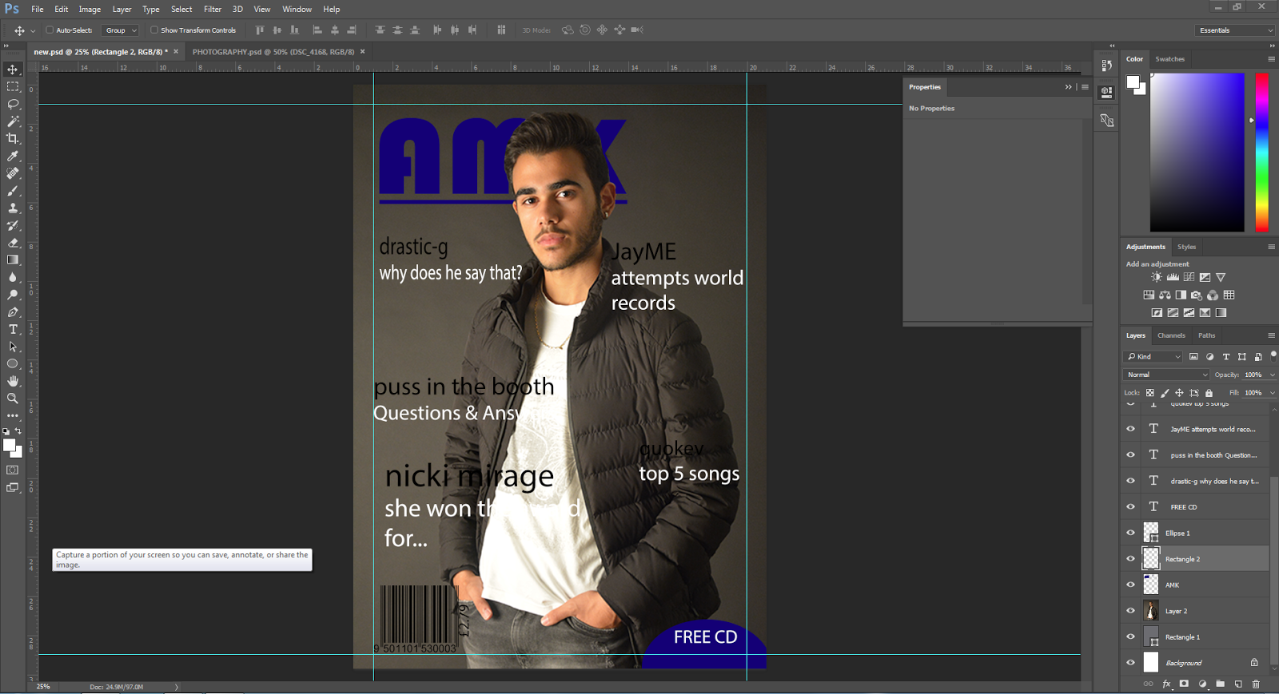Image resolution: width=1279 pixels, height=694 pixels.
Task: Add Brightness/Contrast adjustment
Action: (x=1157, y=277)
